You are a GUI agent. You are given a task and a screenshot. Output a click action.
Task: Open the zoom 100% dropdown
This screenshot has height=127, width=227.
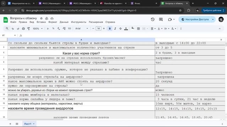(38, 29)
